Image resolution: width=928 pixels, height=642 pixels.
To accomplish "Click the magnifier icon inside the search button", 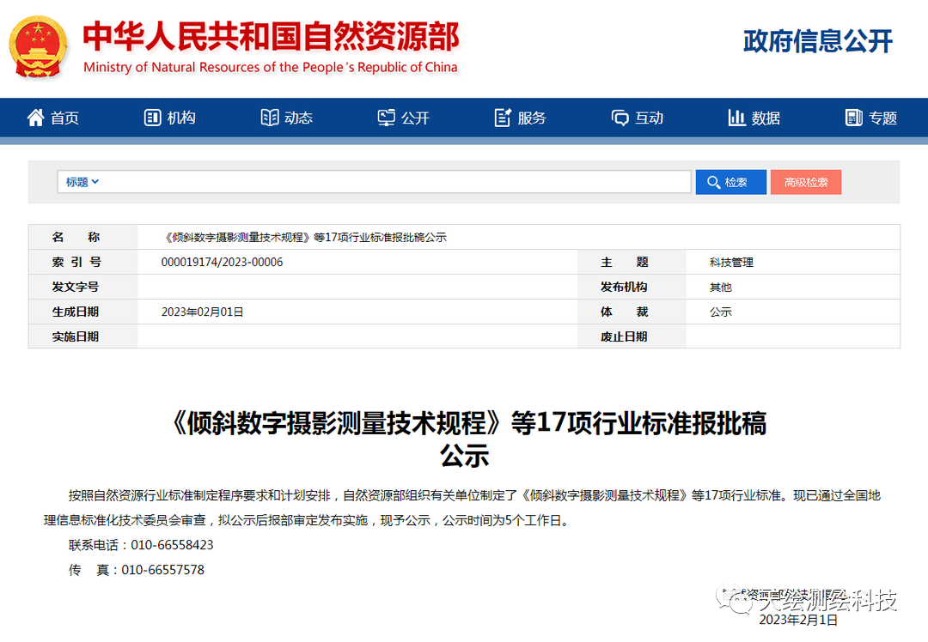I will point(714,181).
